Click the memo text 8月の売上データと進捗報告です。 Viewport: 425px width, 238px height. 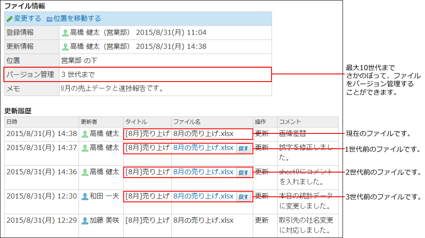point(112,88)
